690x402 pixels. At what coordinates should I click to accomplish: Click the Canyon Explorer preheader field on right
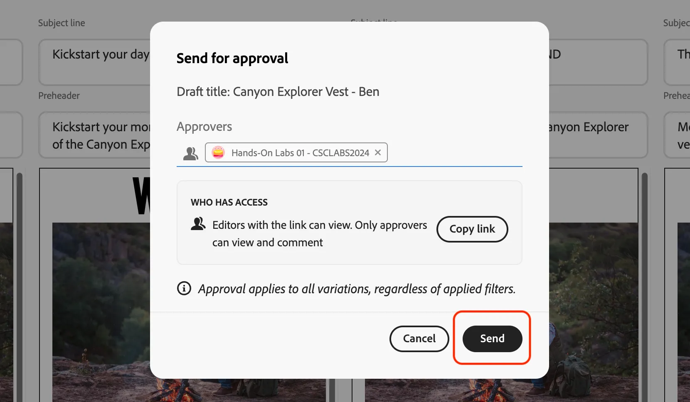tap(598, 135)
